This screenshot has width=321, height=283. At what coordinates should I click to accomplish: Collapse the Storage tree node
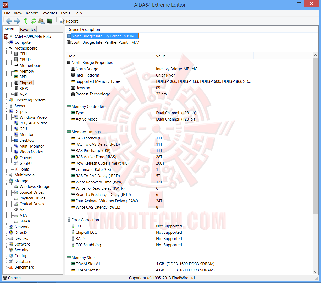[x=7, y=181]
